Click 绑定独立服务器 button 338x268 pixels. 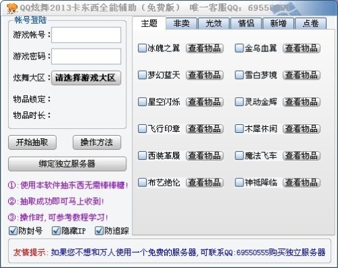tap(67, 164)
